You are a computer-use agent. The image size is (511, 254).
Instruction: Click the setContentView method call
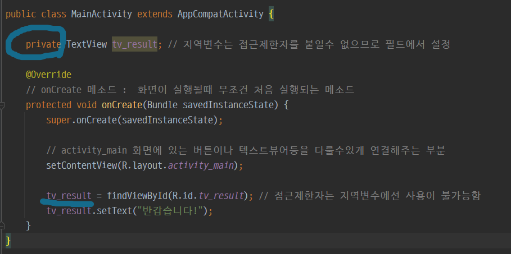82,165
